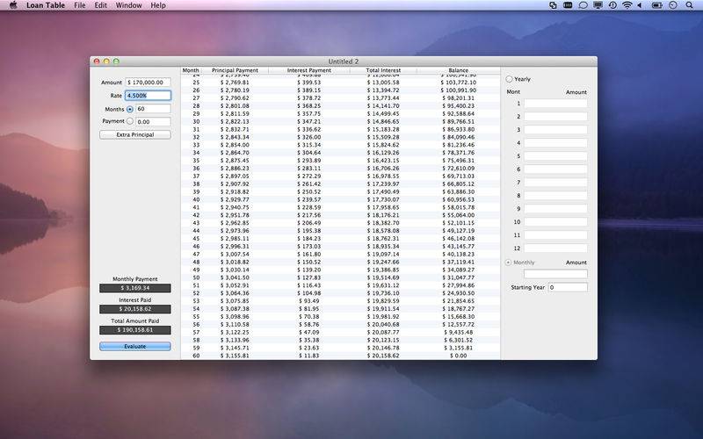Click interest payment $ 11.83 in month 60
703x439 pixels.
(309, 356)
